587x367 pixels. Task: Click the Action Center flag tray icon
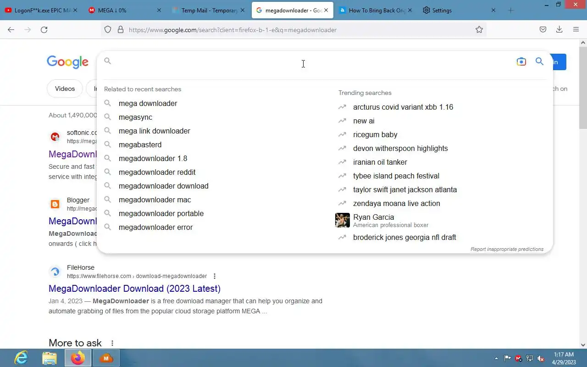(508, 358)
